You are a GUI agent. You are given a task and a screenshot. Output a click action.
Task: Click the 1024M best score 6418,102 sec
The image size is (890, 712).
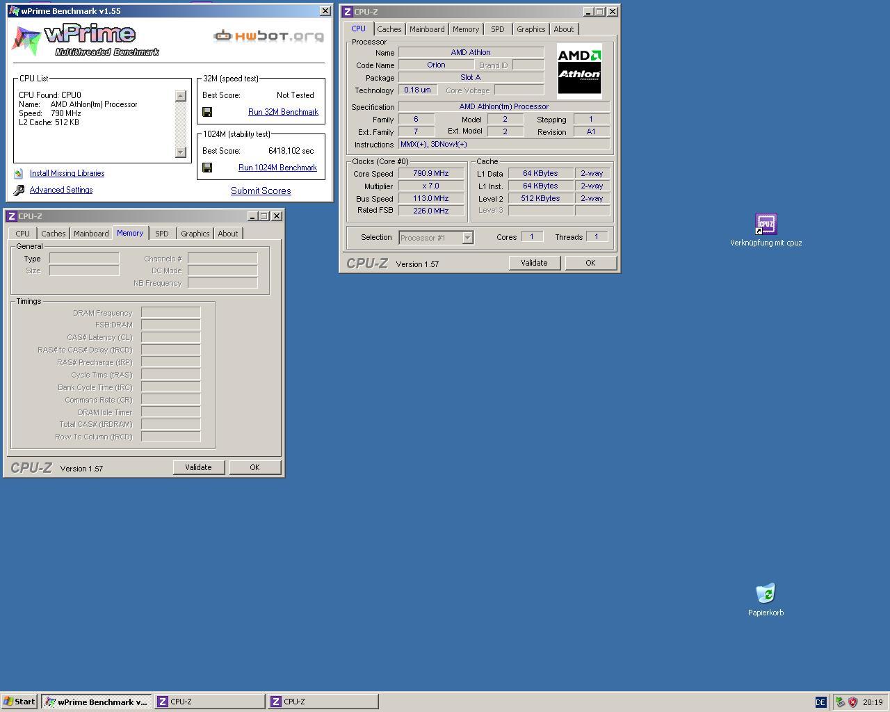(x=291, y=151)
